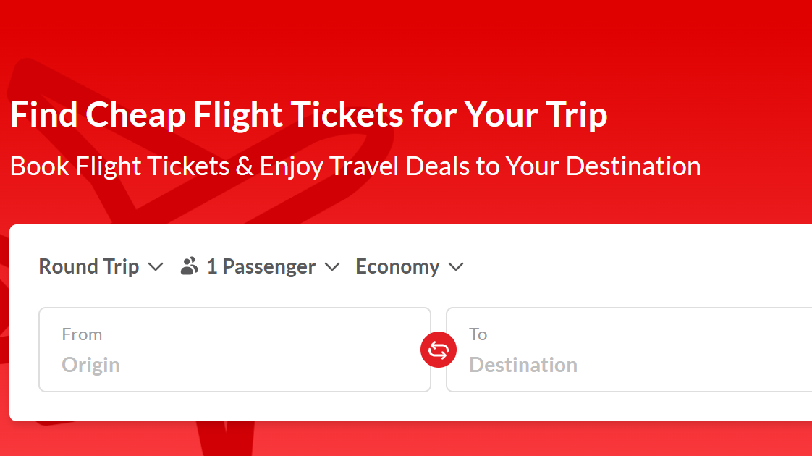Open the Round Trip trip type selector
The width and height of the screenshot is (812, 456).
[89, 266]
